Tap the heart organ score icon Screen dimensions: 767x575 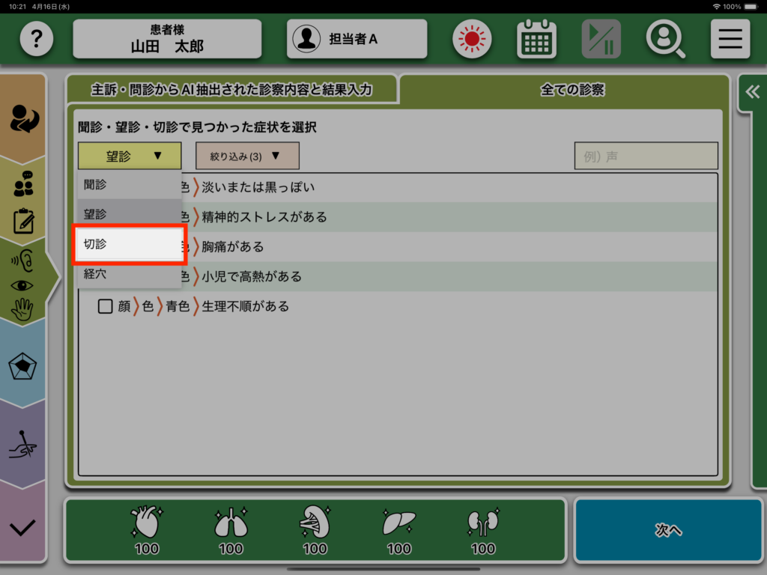(x=147, y=529)
